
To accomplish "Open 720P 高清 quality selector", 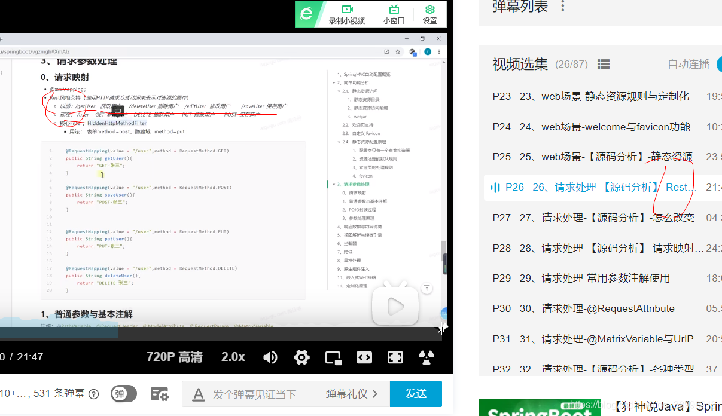I will pyautogui.click(x=175, y=357).
